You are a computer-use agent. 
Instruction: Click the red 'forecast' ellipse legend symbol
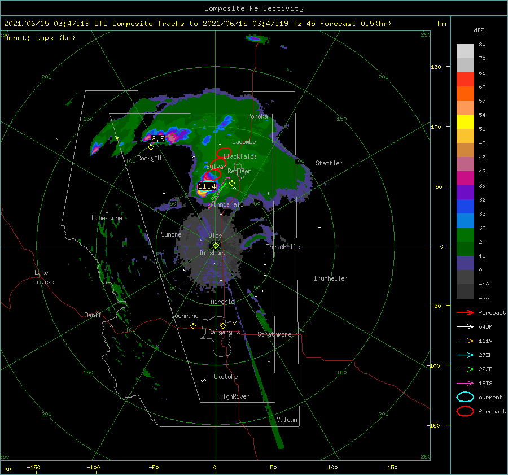(x=465, y=411)
